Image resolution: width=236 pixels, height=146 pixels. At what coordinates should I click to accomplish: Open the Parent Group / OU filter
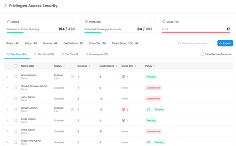125,43
